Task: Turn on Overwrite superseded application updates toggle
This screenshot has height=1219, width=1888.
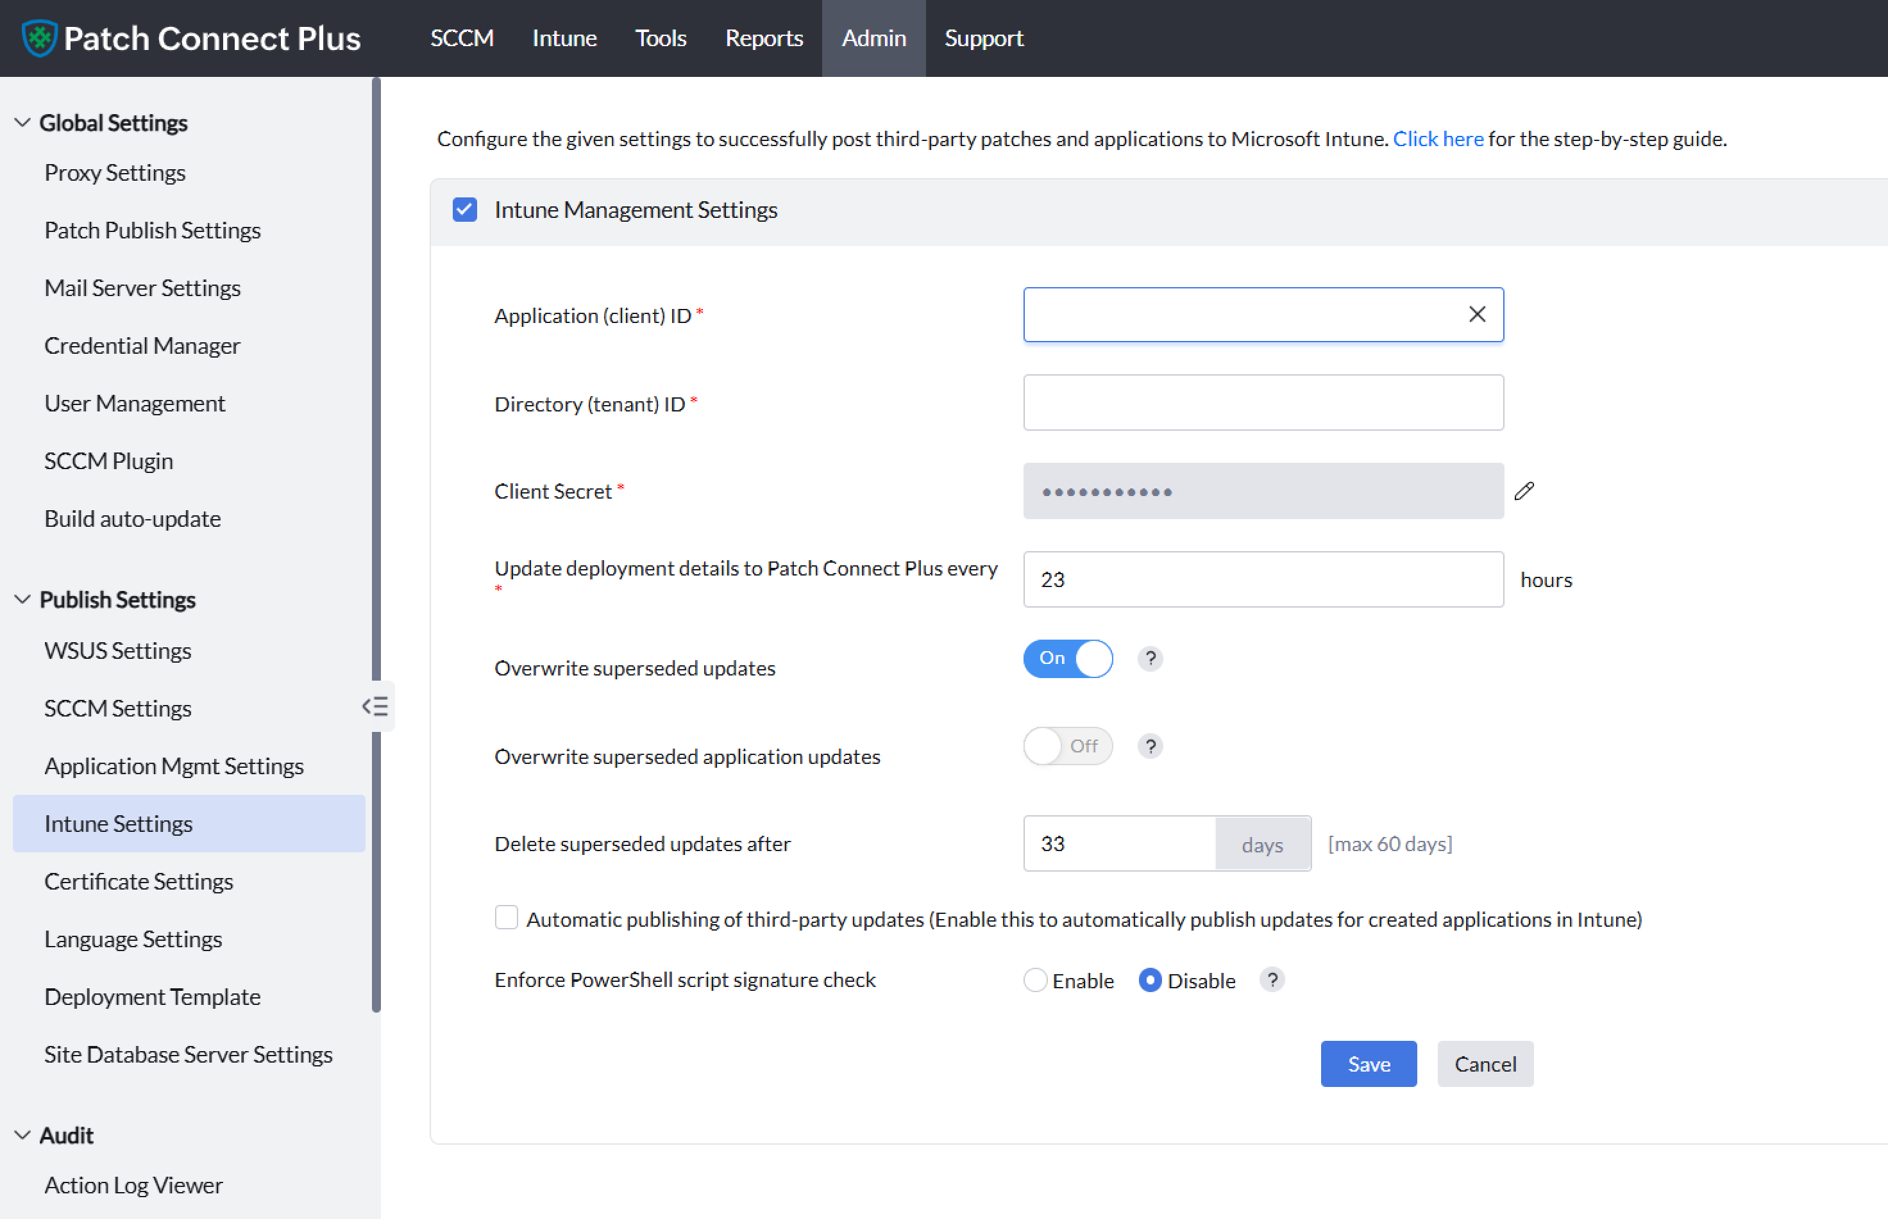Action: [1068, 747]
